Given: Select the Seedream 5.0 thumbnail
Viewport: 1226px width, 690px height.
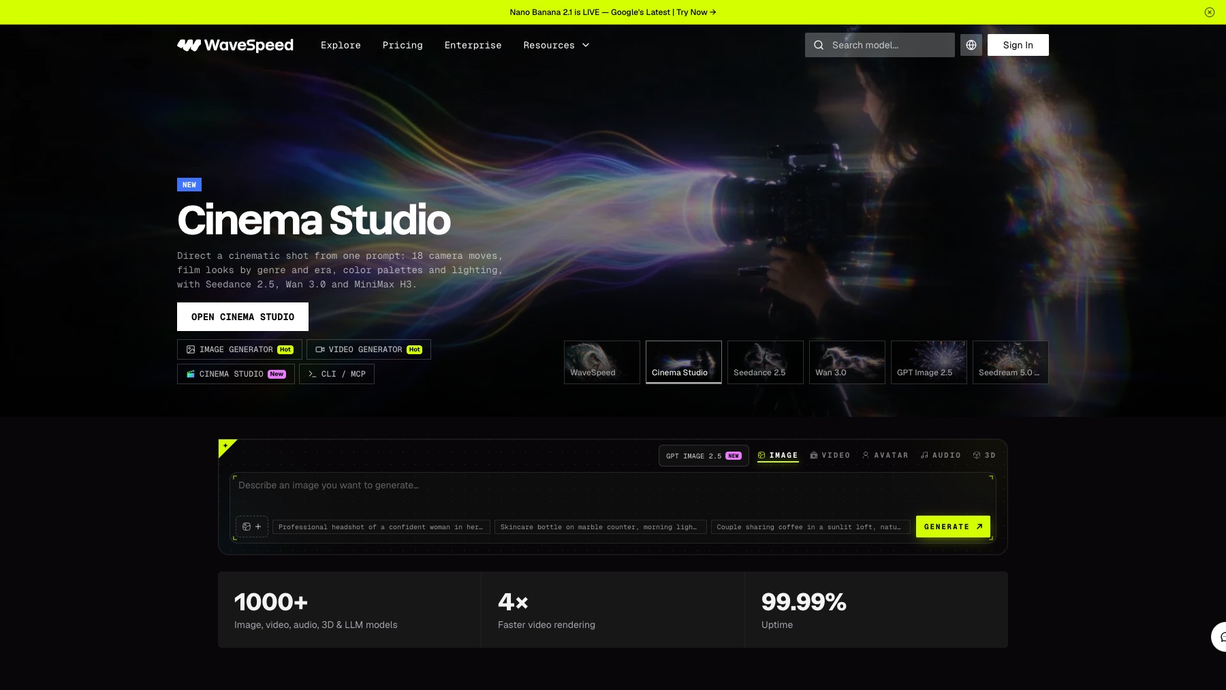Looking at the screenshot, I should click(1011, 362).
